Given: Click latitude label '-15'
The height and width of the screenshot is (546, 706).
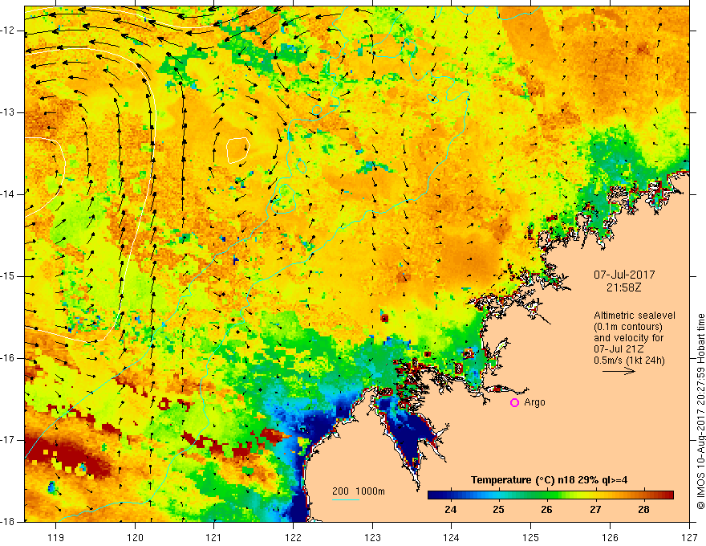Looking at the screenshot, I should pyautogui.click(x=9, y=276).
